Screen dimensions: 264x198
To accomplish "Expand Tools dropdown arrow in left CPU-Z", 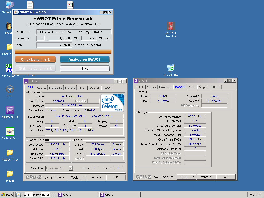I will pyautogui.click(x=84, y=177).
